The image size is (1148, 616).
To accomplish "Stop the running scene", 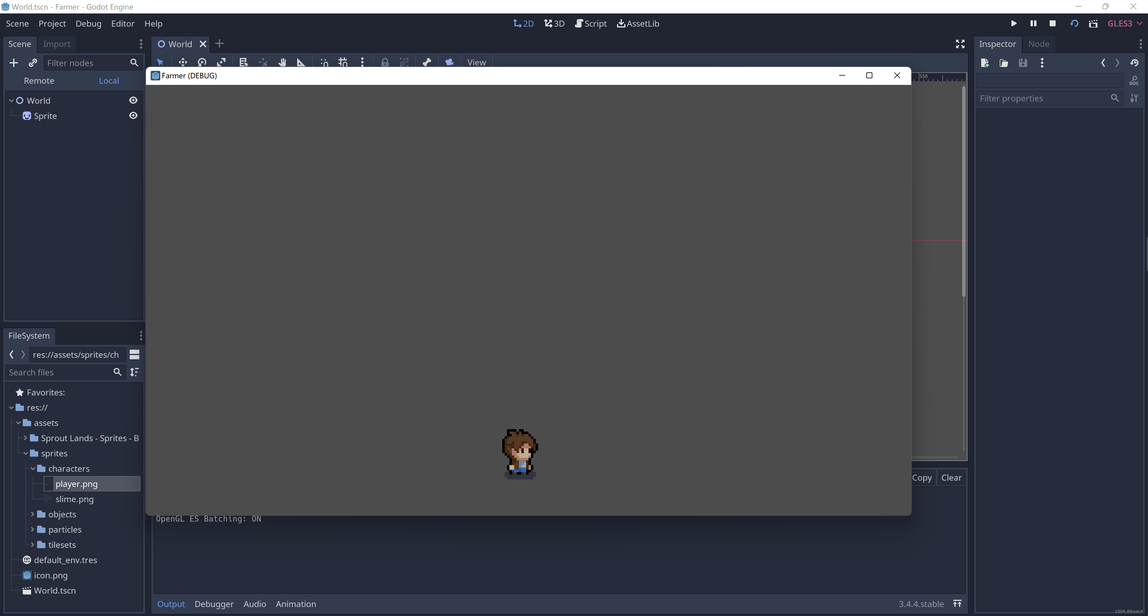I will coord(1052,24).
